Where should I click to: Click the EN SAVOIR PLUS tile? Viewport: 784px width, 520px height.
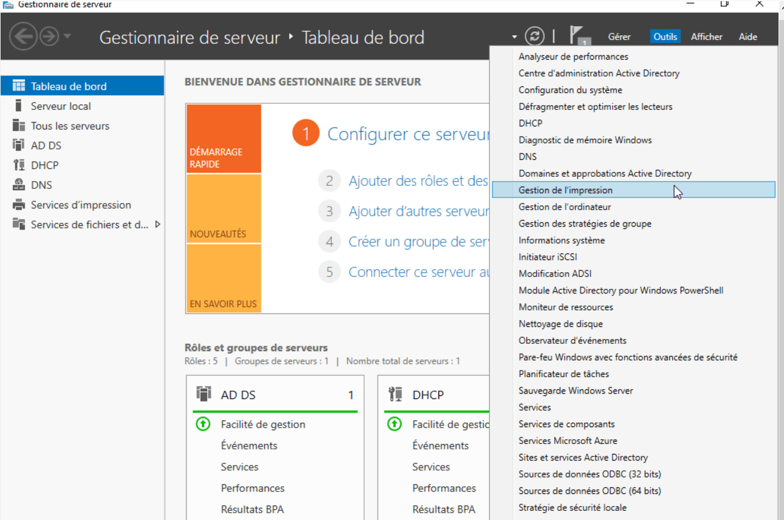coord(224,278)
